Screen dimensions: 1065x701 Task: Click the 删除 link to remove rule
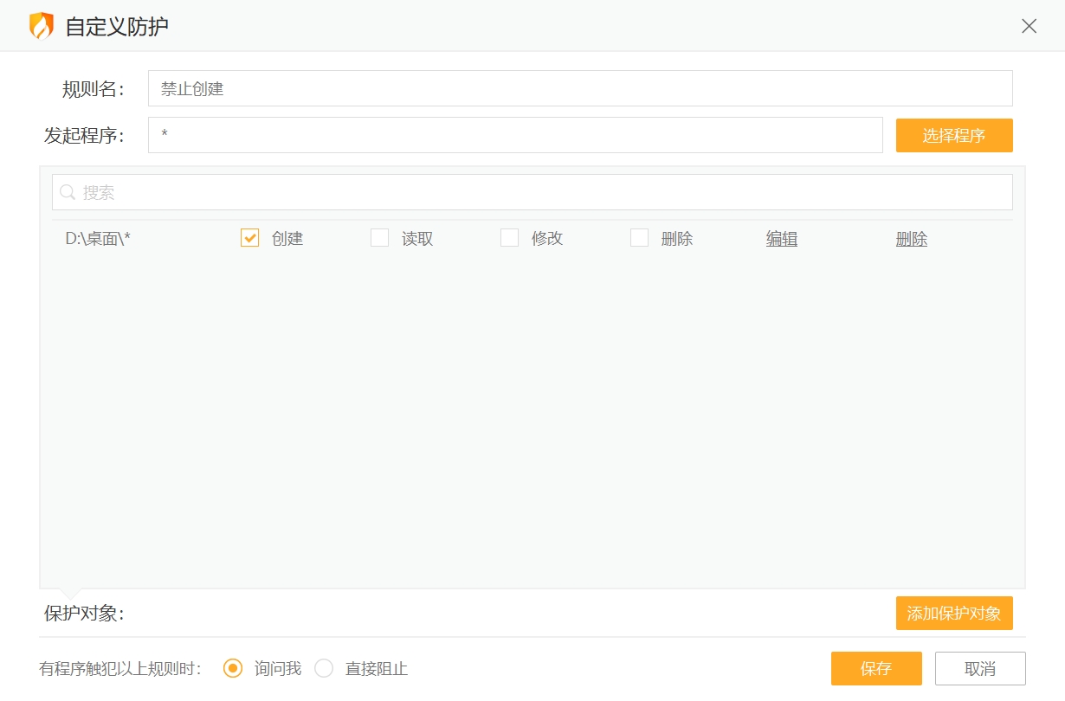click(911, 239)
